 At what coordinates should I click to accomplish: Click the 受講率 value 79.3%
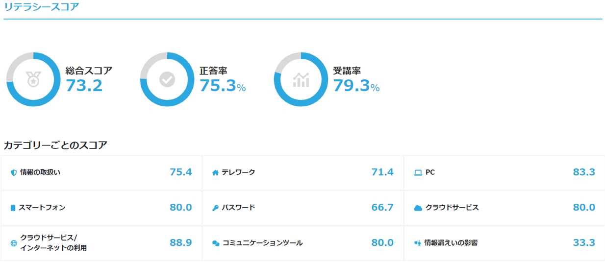356,86
